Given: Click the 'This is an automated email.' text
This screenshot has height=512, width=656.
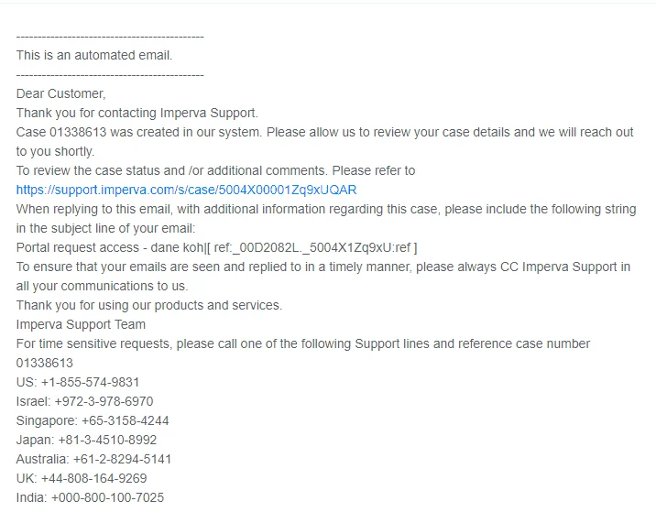Looking at the screenshot, I should (x=94, y=55).
